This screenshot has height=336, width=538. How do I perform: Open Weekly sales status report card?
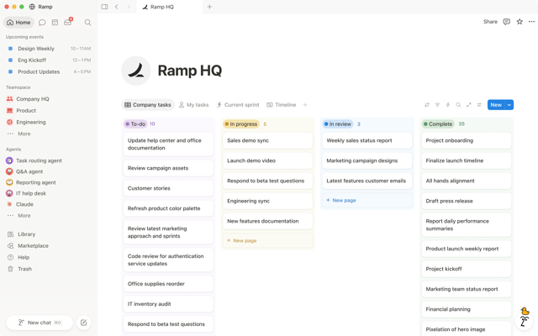pyautogui.click(x=367, y=140)
